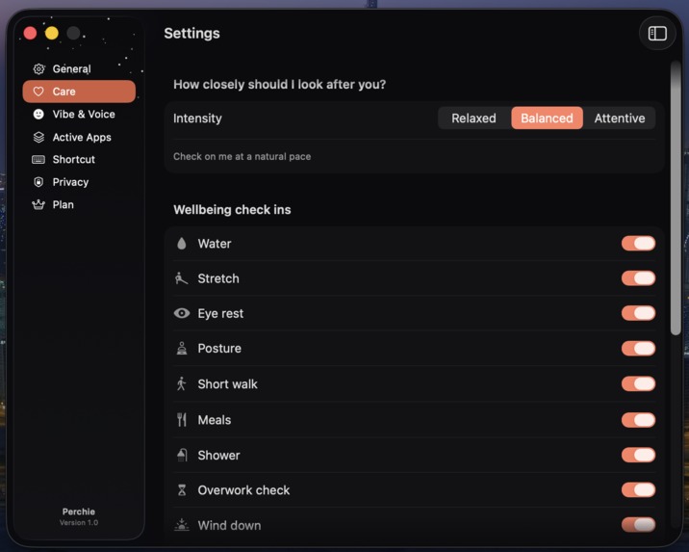Image resolution: width=689 pixels, height=552 pixels.
Task: Select the Balanced intensity option
Action: pos(547,118)
